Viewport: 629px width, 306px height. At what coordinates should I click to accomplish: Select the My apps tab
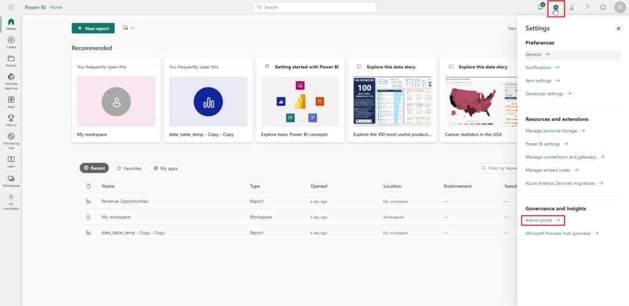tap(165, 168)
